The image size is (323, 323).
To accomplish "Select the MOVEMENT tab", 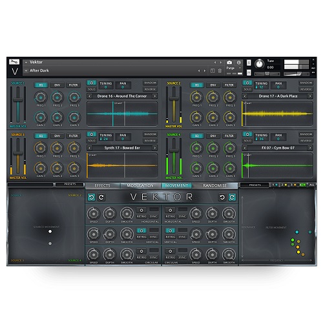I will pos(176,185).
